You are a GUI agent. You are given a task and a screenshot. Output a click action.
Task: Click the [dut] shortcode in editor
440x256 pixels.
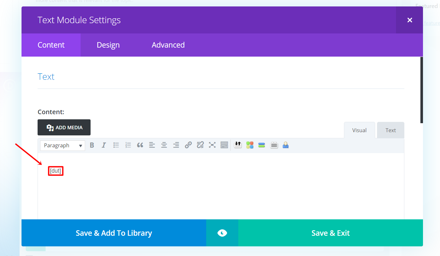coord(56,171)
